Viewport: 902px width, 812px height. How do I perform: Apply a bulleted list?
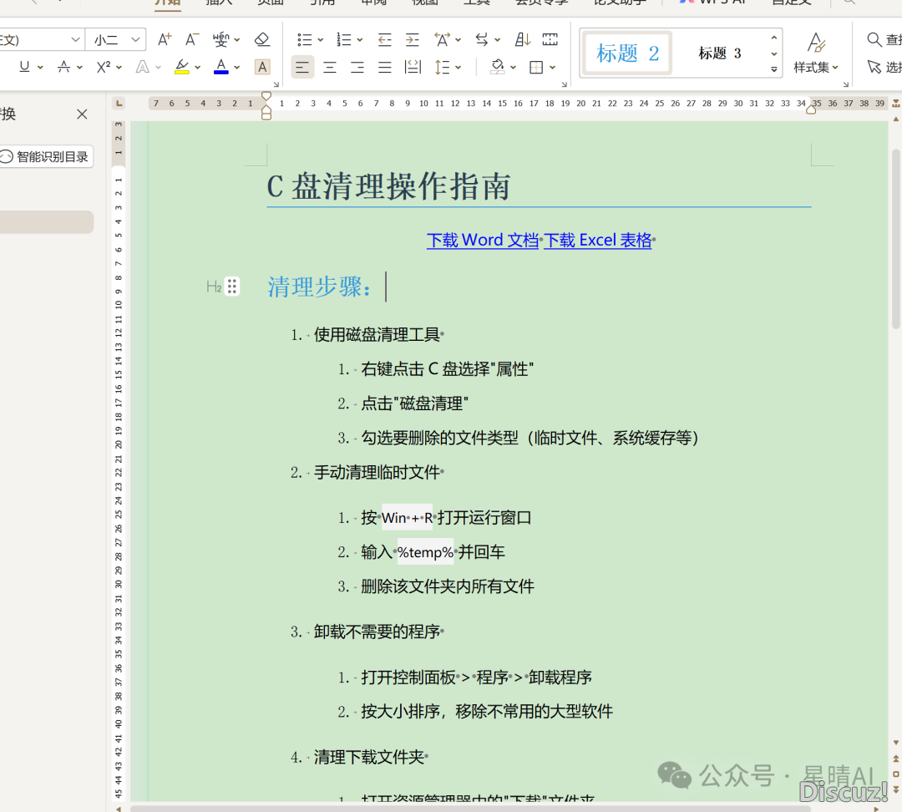pyautogui.click(x=304, y=40)
